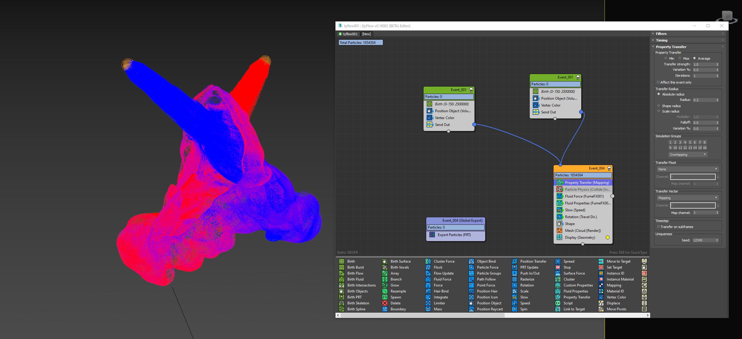Open the [New] flow tab

pos(366,34)
